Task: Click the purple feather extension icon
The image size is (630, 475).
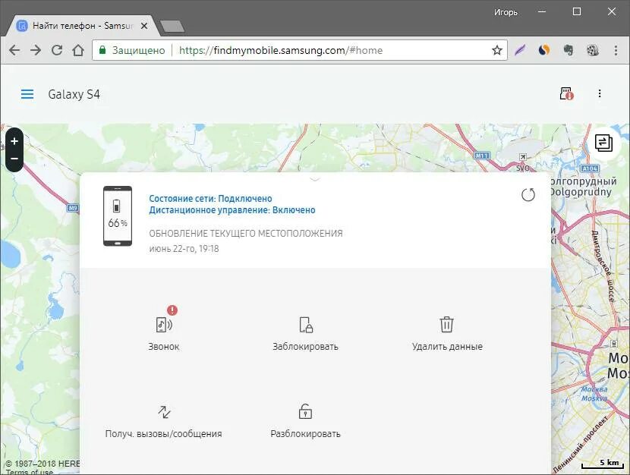Action: 520,50
